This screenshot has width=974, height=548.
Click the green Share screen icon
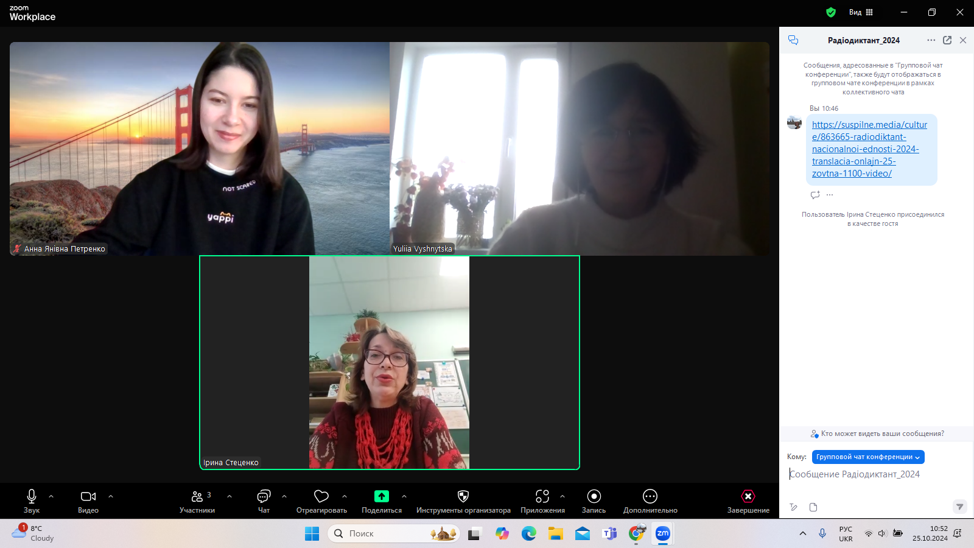click(382, 497)
